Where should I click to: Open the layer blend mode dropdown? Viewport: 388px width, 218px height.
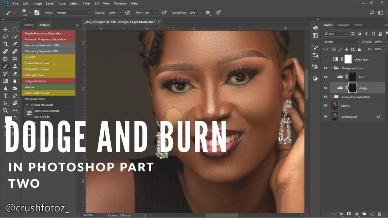pos(341,41)
